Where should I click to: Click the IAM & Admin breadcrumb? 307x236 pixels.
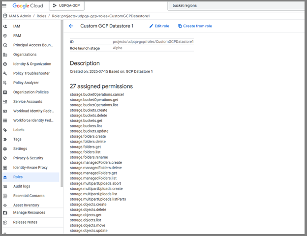coord(20,16)
